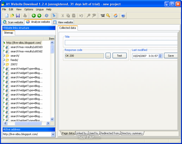Select the Directory summary bottom tab

132,133
